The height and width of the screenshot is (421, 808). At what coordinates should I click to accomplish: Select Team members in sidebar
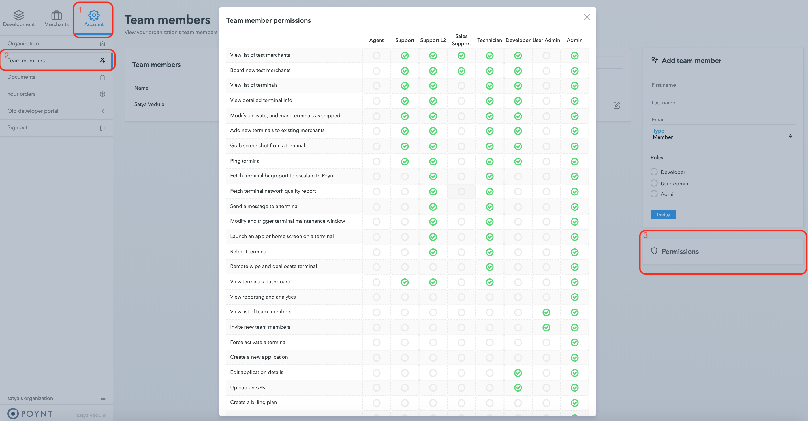click(56, 60)
